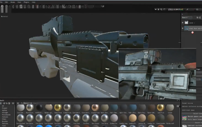The height and width of the screenshot is (127, 202).
Task: Click the Ambient occlusion map thumbnail
Action: tap(184, 126)
